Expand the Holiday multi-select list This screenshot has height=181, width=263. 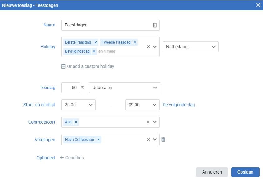[155, 47]
